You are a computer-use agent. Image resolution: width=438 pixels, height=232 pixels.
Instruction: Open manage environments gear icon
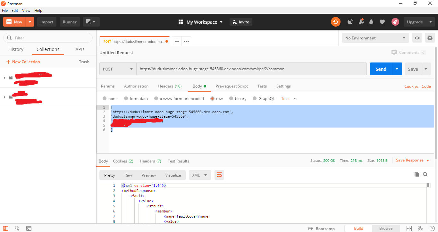430,38
